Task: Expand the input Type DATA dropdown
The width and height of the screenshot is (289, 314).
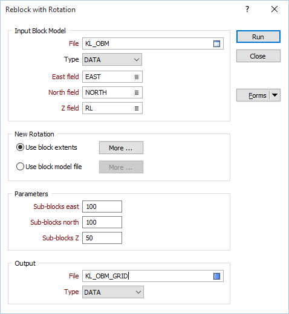Action: 112,60
